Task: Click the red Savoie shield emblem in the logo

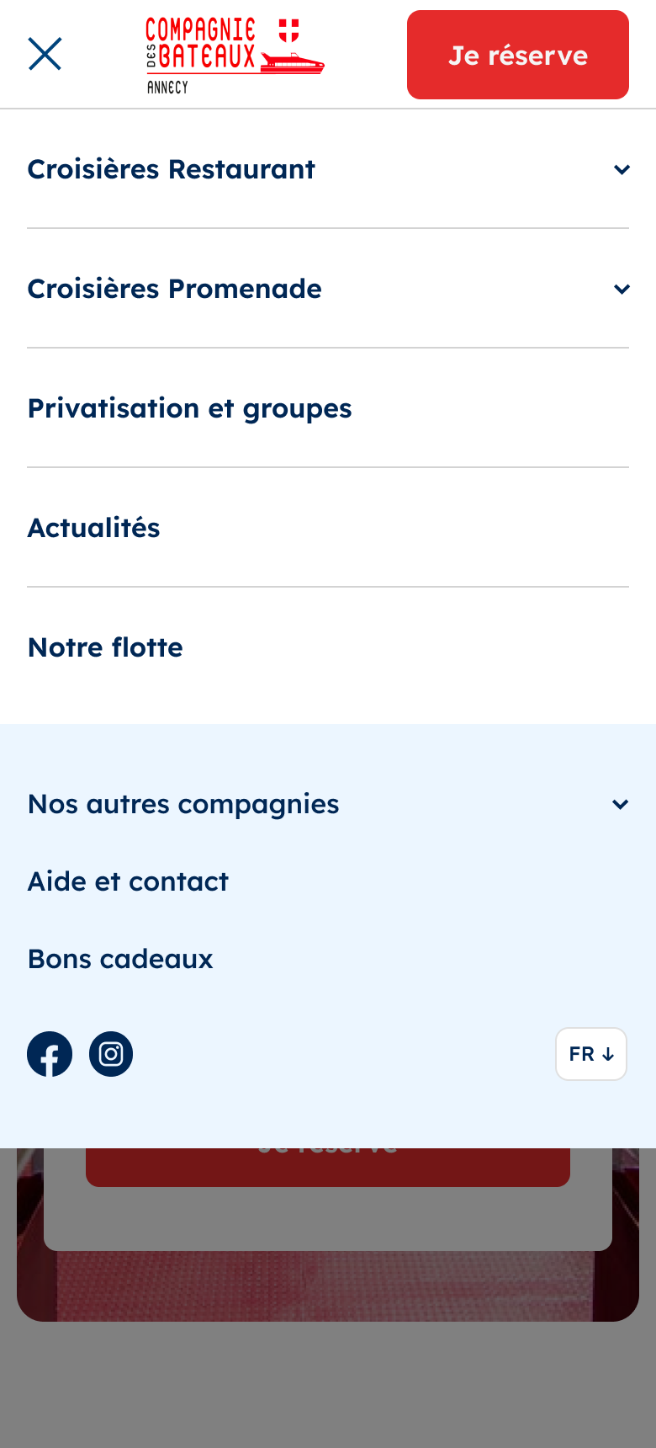Action: click(x=288, y=31)
